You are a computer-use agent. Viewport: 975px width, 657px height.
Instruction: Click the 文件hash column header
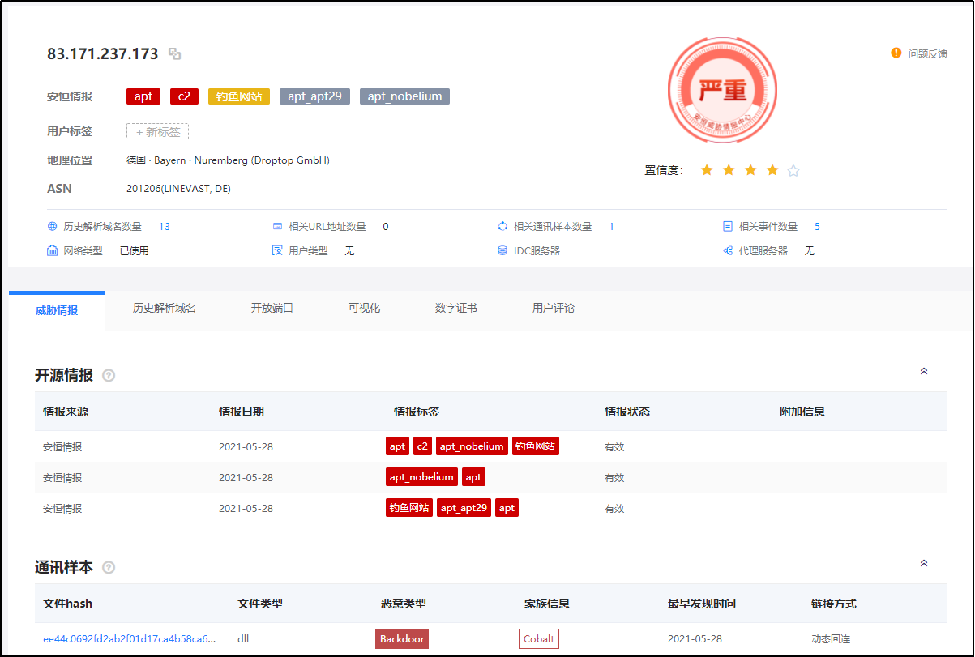click(x=68, y=604)
